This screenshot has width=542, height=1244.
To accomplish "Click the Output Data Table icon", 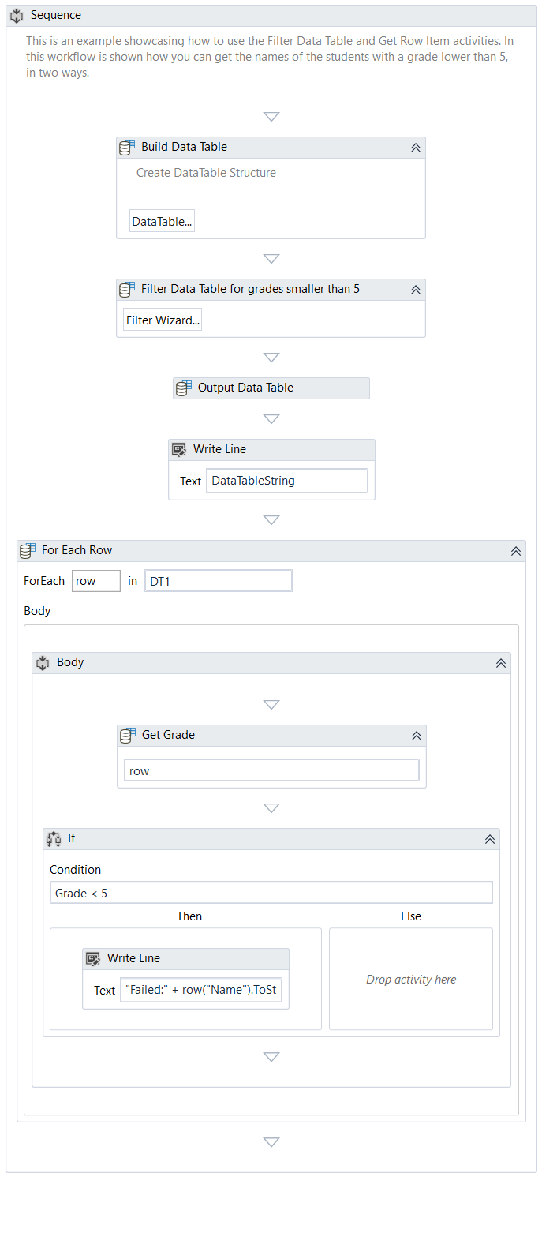I will click(183, 388).
